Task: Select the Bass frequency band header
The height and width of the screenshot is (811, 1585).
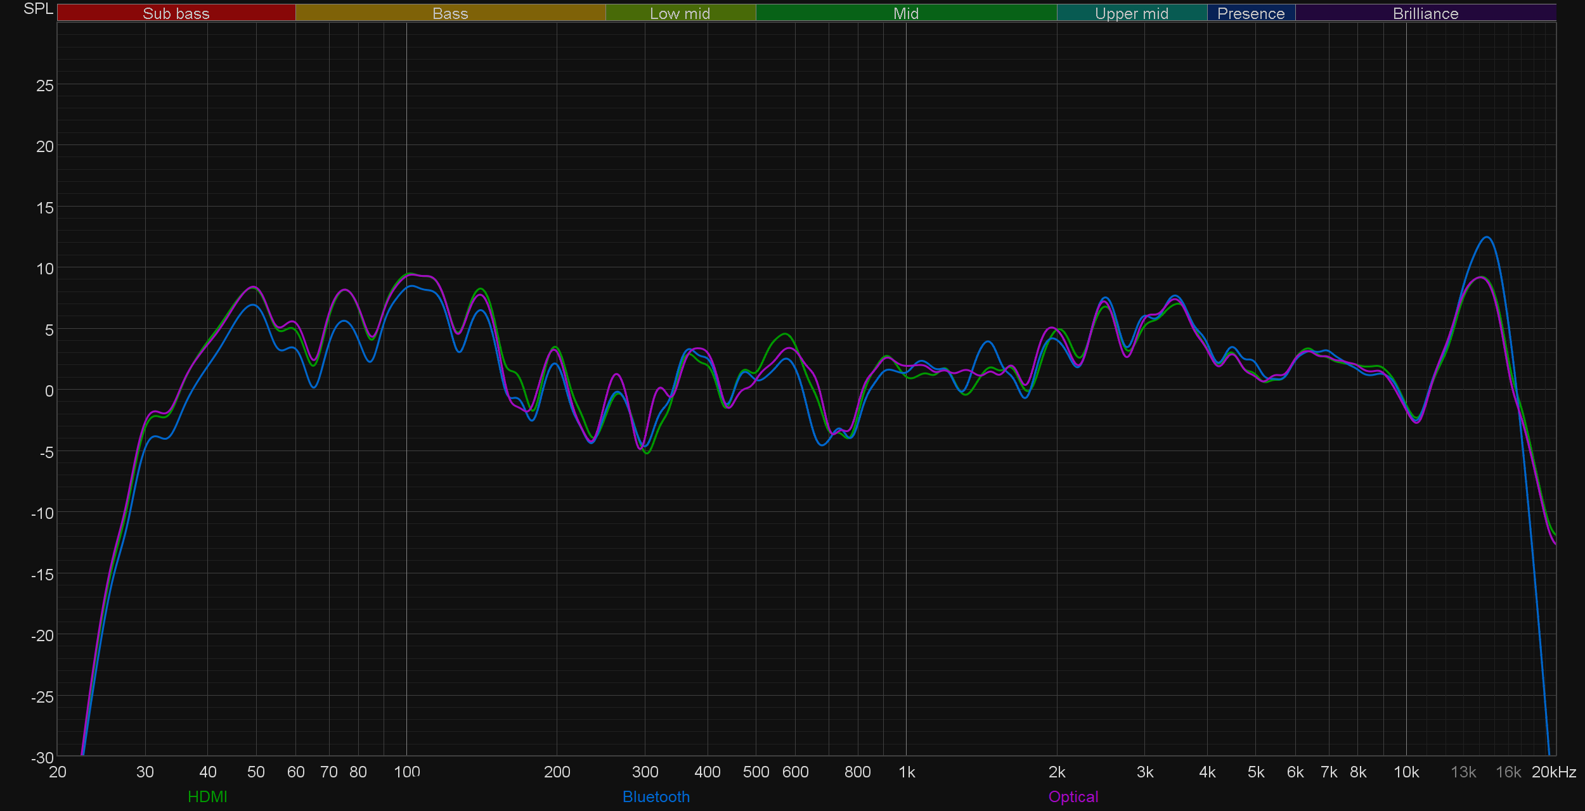Action: [450, 13]
